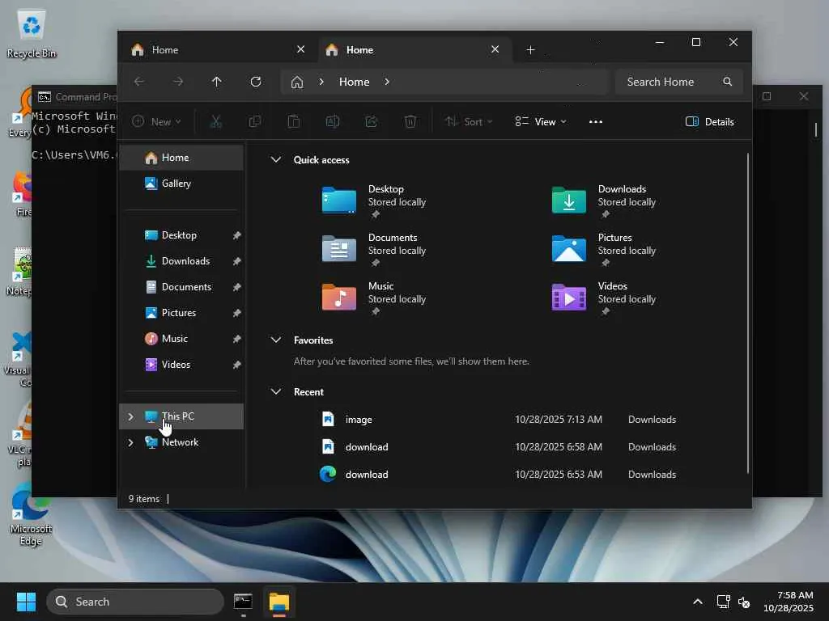Click chevron after Home in address bar

[387, 82]
